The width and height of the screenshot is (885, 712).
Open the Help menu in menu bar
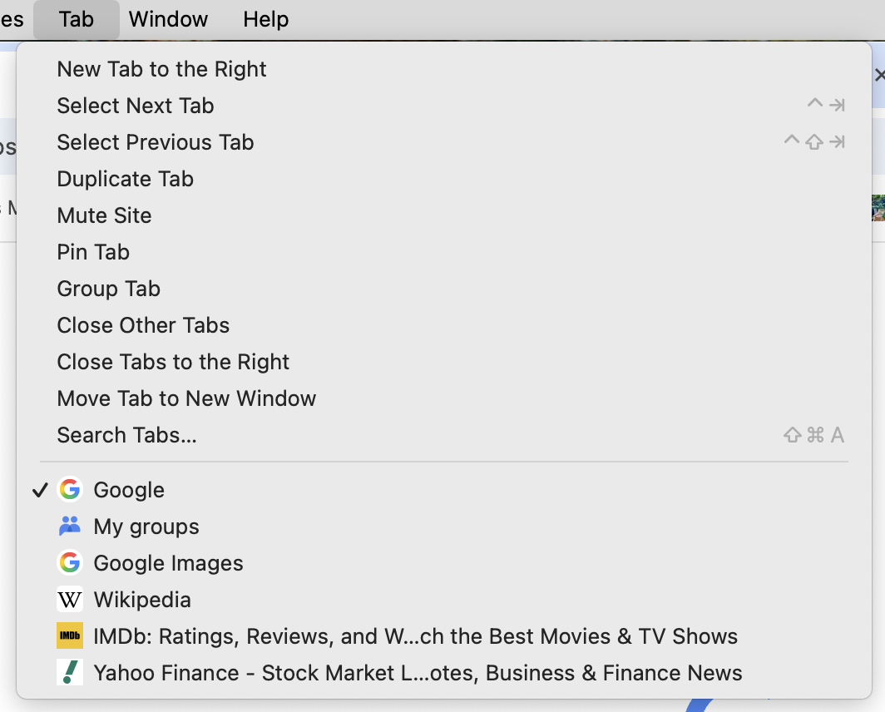click(265, 19)
